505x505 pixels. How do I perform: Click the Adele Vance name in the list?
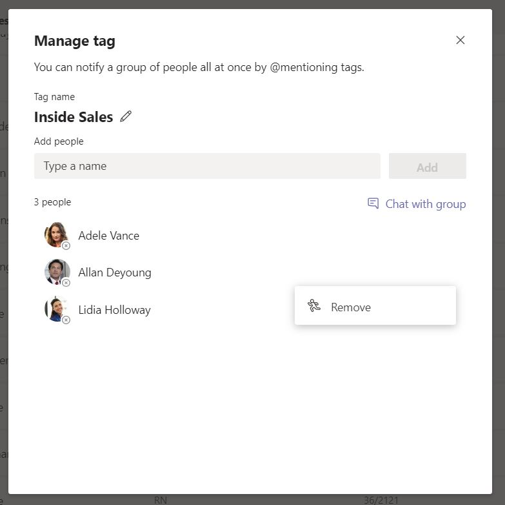coord(108,236)
